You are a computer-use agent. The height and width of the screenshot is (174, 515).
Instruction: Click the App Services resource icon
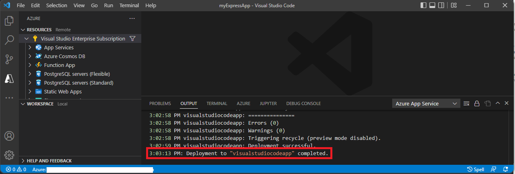pyautogui.click(x=39, y=47)
